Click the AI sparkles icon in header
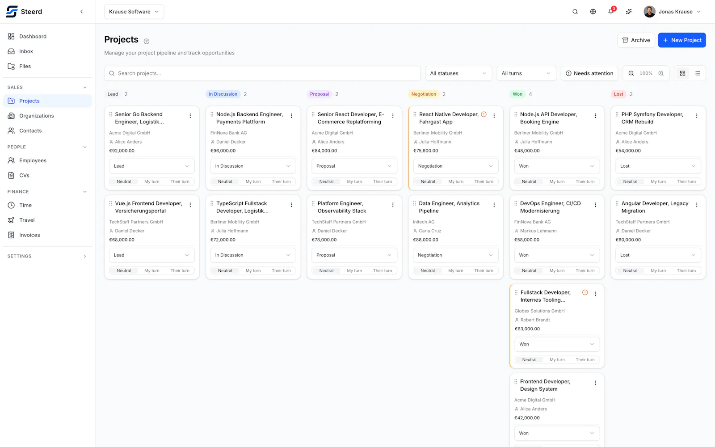The height and width of the screenshot is (447, 715). pyautogui.click(x=629, y=12)
